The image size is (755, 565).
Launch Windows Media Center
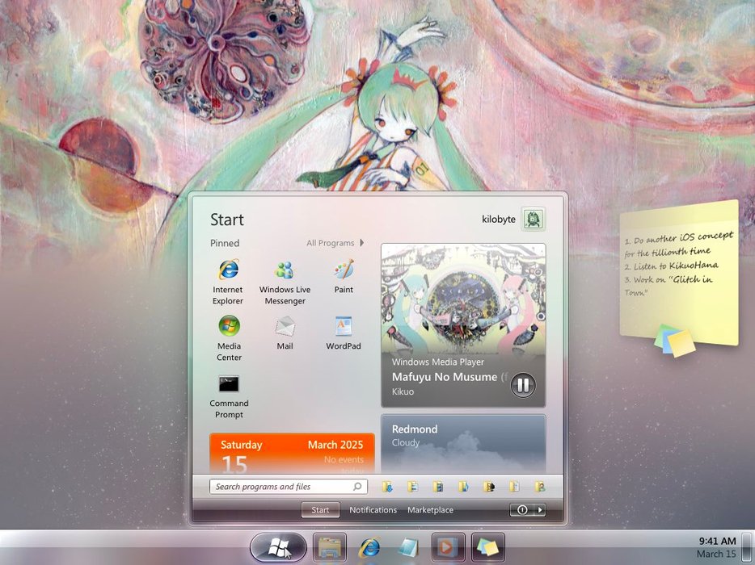point(229,338)
